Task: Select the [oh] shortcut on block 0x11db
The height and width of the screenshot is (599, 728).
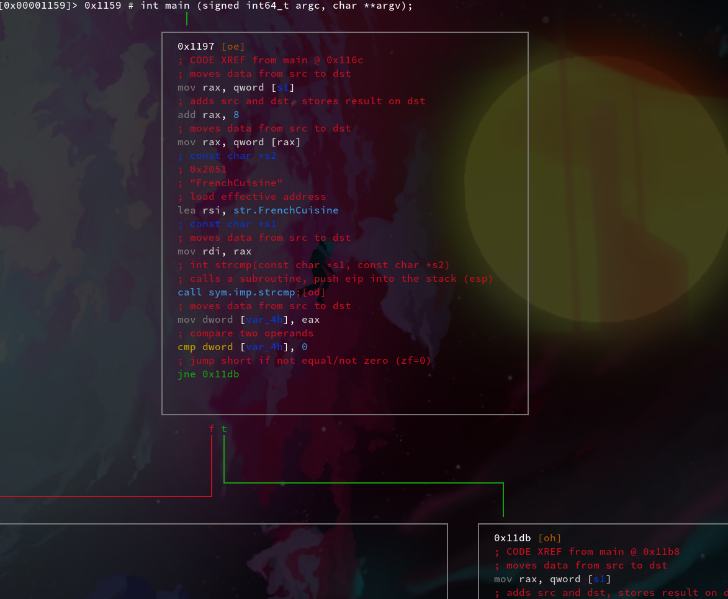Action: [x=550, y=538]
